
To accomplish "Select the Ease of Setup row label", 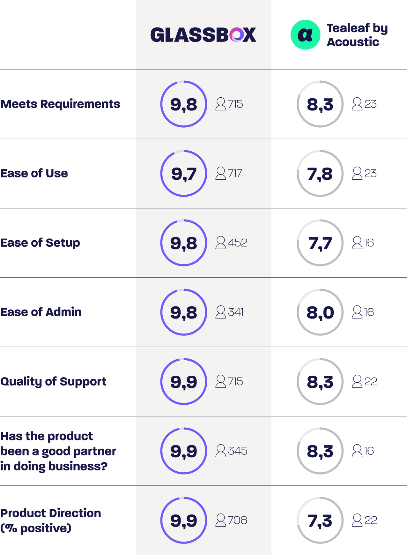I will coord(40,243).
